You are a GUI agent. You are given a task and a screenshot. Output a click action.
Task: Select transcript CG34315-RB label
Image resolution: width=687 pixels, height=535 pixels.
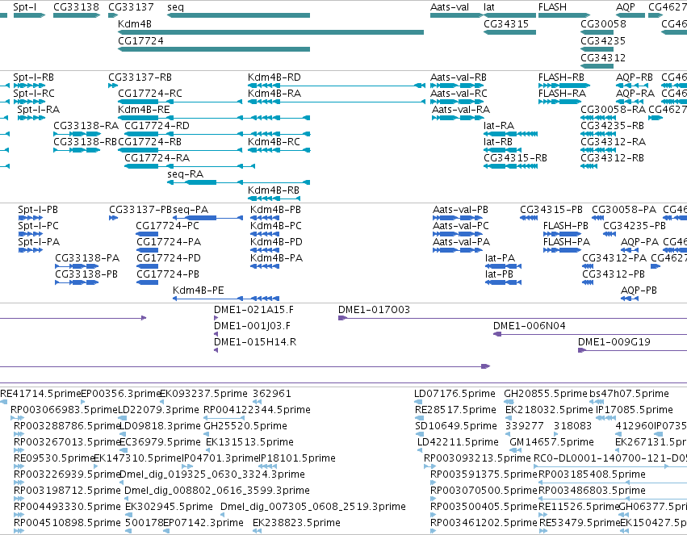pos(515,157)
